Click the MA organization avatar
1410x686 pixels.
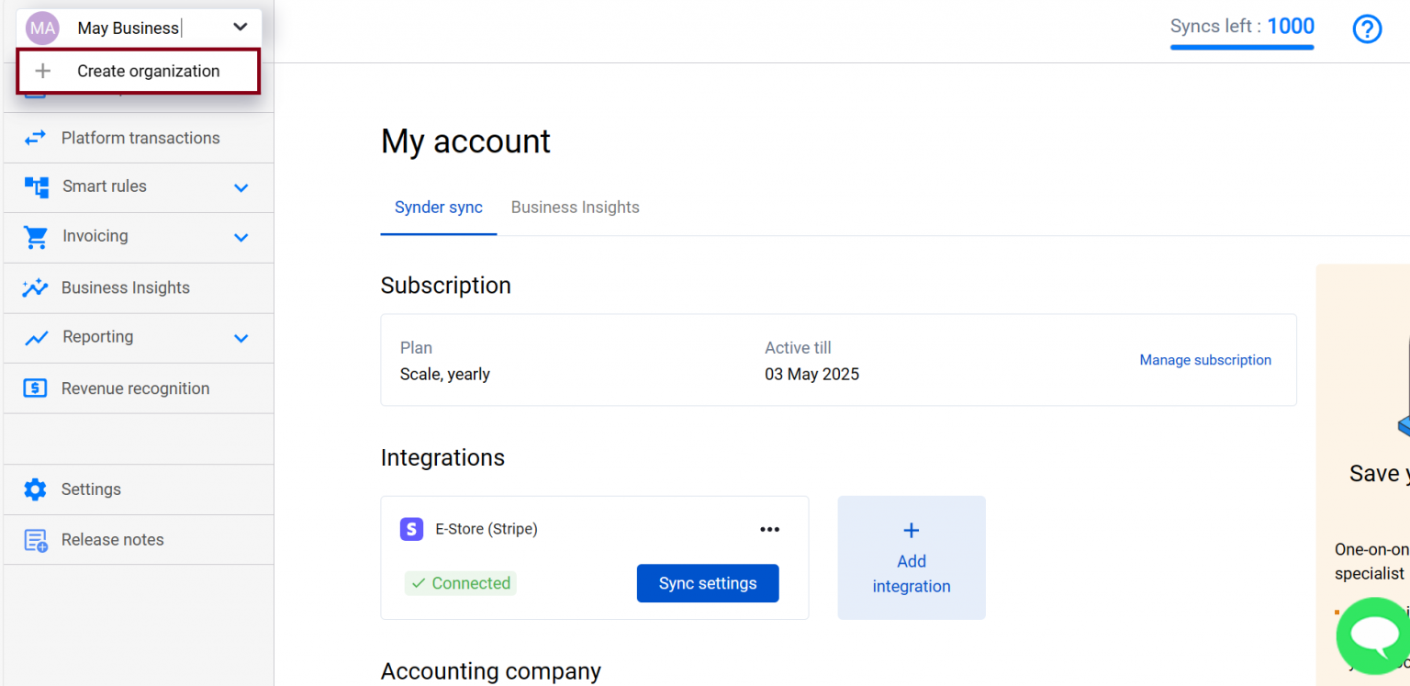42,28
